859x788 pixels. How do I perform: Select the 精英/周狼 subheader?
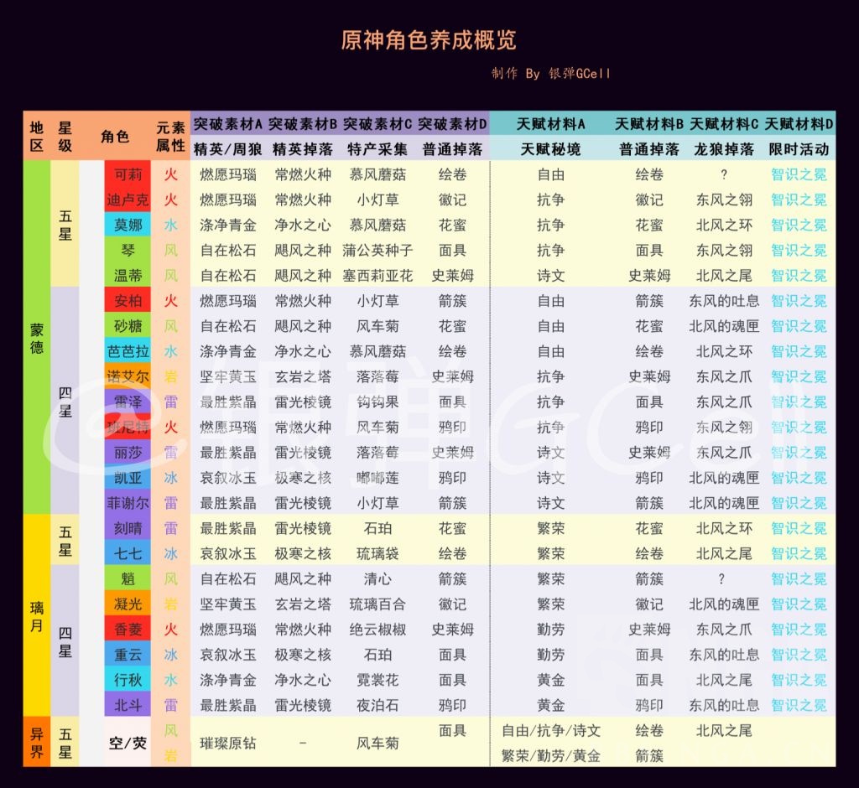pyautogui.click(x=228, y=149)
